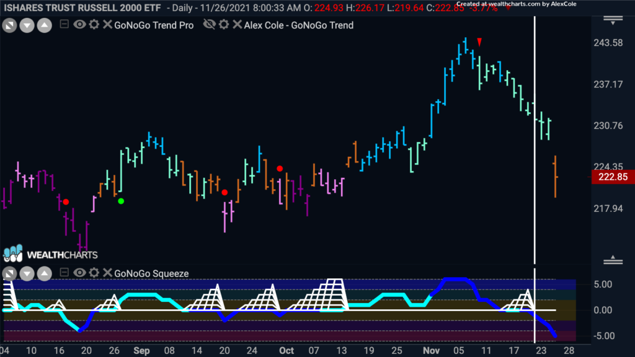Click the red dot signal before October

(280, 169)
